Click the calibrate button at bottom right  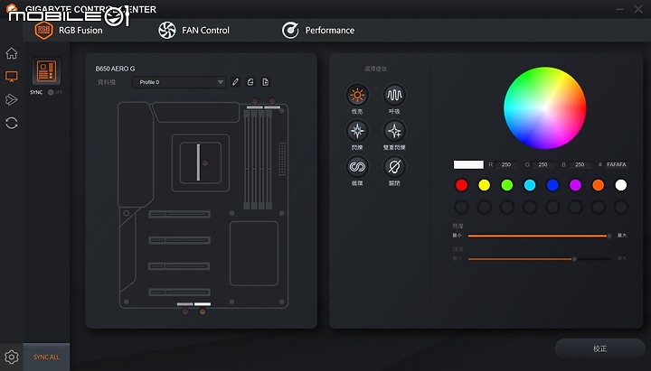coord(599,348)
